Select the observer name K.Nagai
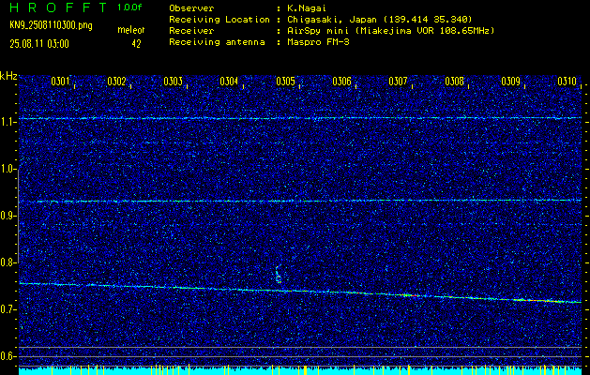The width and height of the screenshot is (590, 375). coord(305,8)
